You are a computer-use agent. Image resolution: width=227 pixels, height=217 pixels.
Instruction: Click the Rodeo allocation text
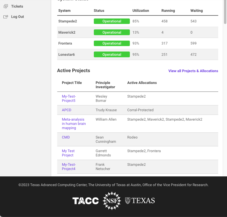(x=132, y=137)
